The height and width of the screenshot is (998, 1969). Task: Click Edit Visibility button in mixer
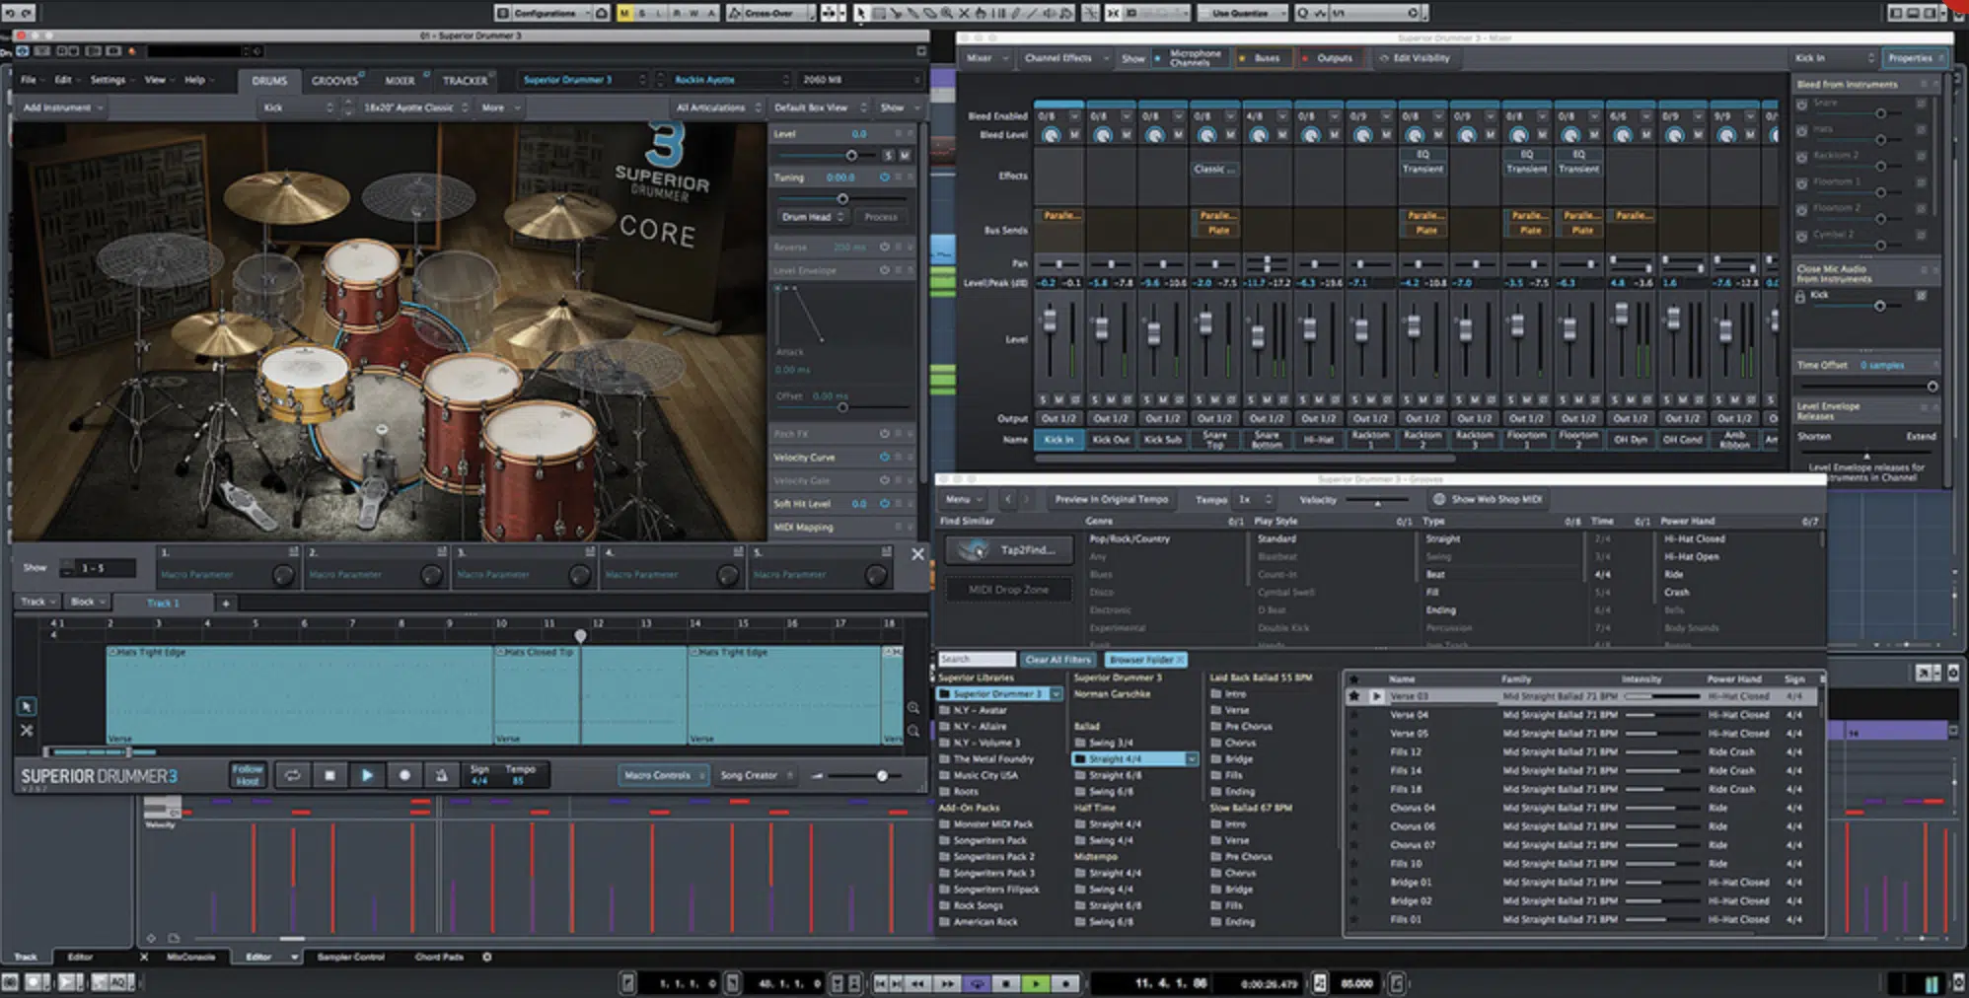pyautogui.click(x=1415, y=58)
